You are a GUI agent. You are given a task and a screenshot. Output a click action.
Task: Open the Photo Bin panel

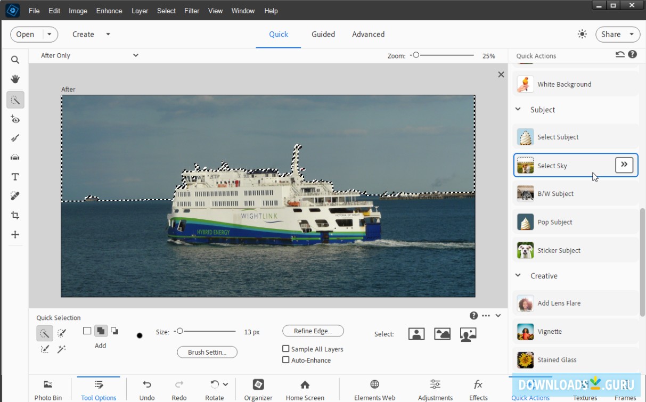pos(48,390)
